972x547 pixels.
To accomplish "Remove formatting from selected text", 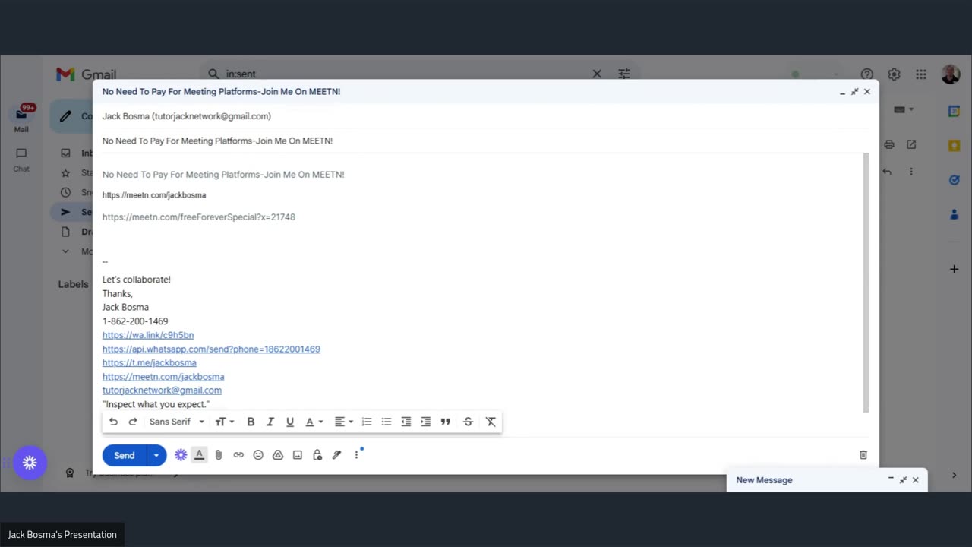I will pyautogui.click(x=491, y=422).
